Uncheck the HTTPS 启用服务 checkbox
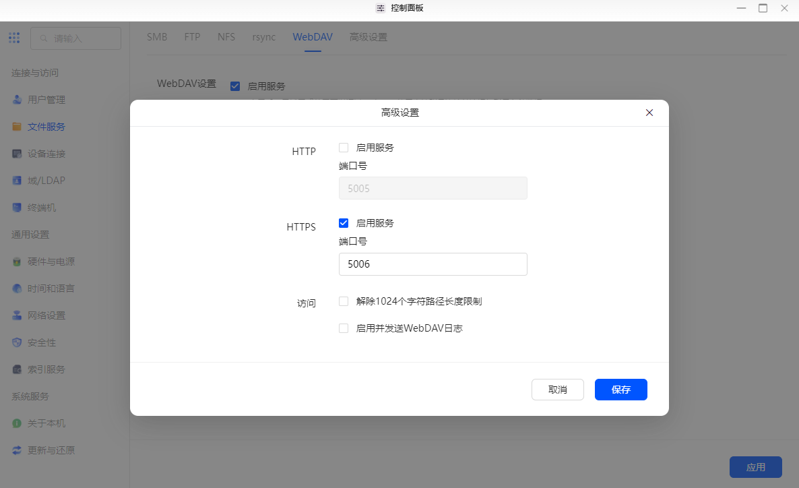The image size is (799, 488). click(344, 223)
